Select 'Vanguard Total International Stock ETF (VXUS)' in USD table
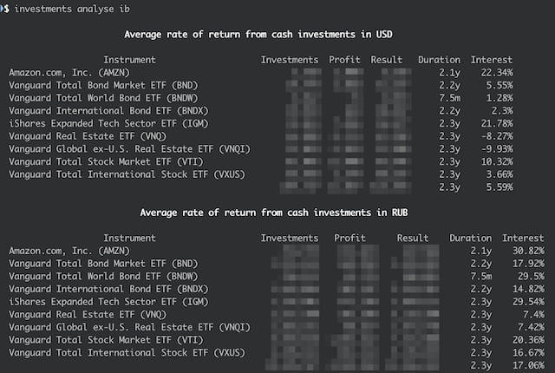The width and height of the screenshot is (555, 373). (127, 174)
